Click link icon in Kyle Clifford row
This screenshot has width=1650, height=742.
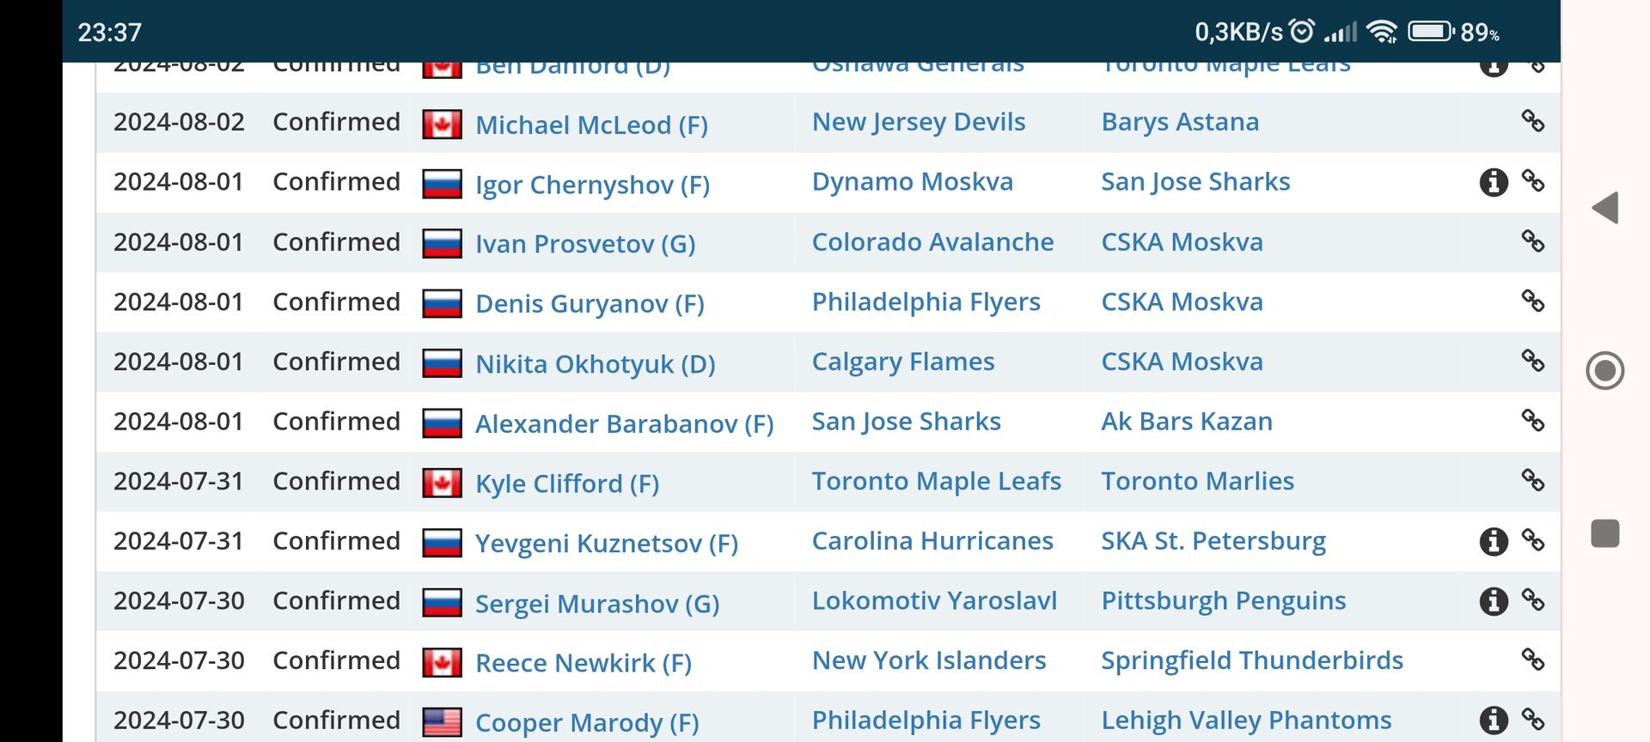tap(1533, 480)
